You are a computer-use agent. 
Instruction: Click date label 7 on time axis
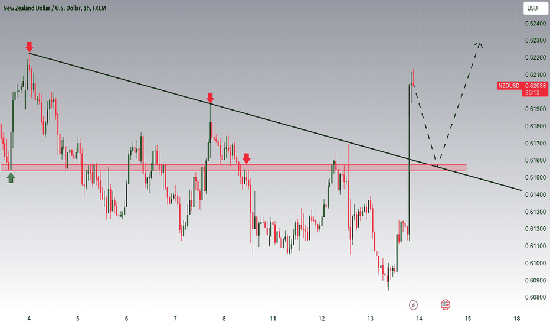point(175,318)
